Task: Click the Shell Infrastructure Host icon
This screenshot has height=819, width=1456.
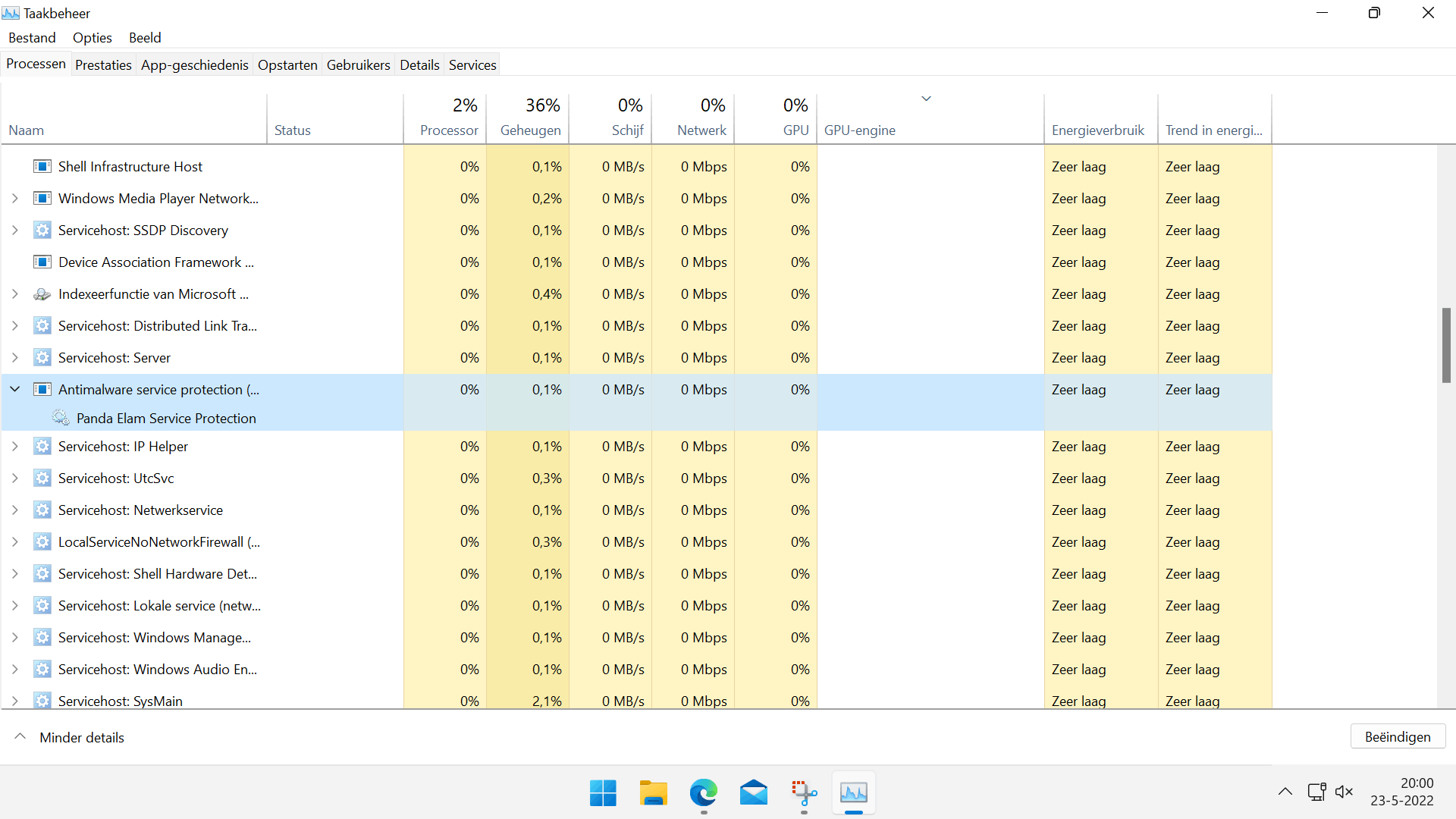Action: (42, 167)
